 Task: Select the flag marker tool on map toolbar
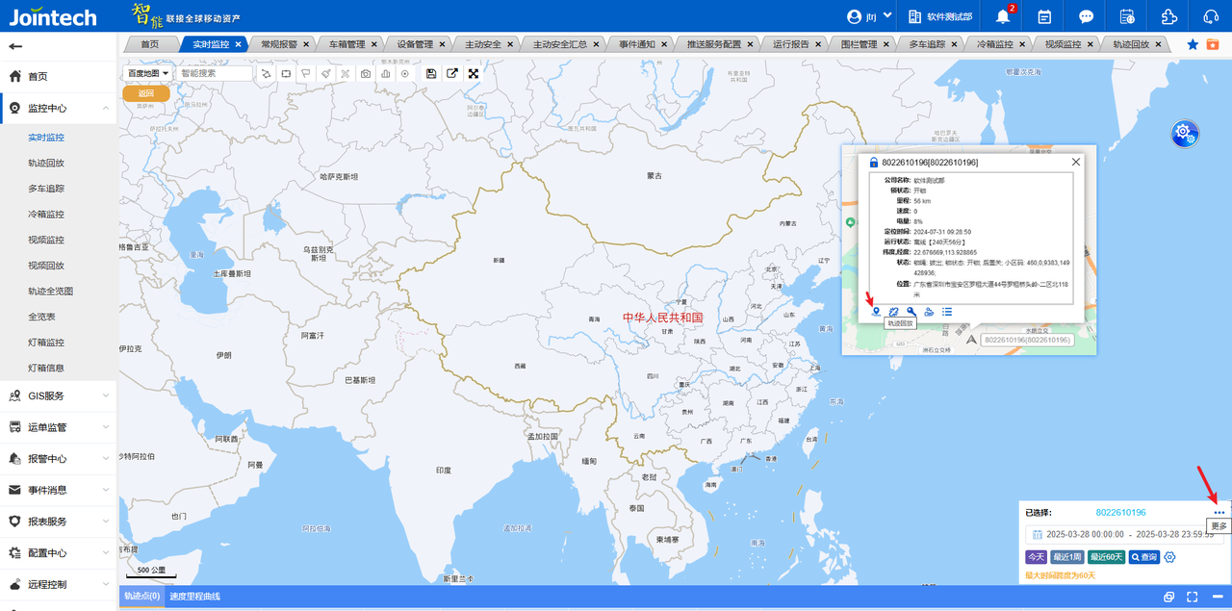click(x=305, y=74)
